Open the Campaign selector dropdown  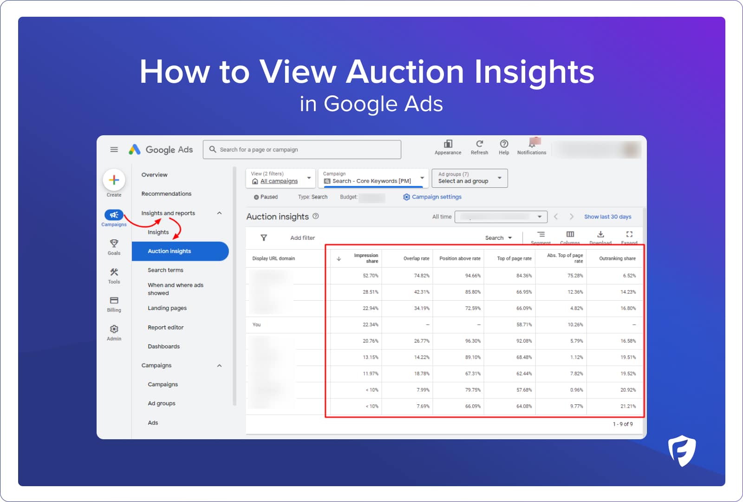pos(373,178)
